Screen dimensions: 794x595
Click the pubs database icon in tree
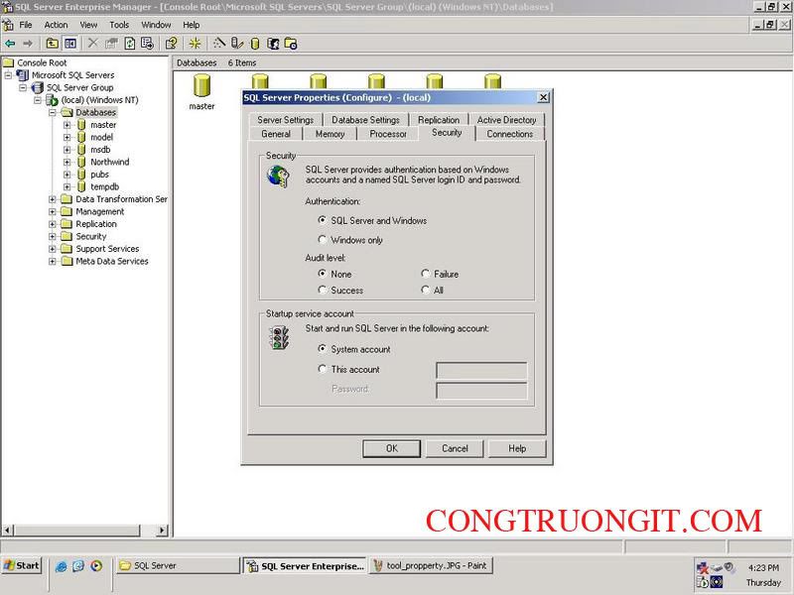[x=81, y=175]
